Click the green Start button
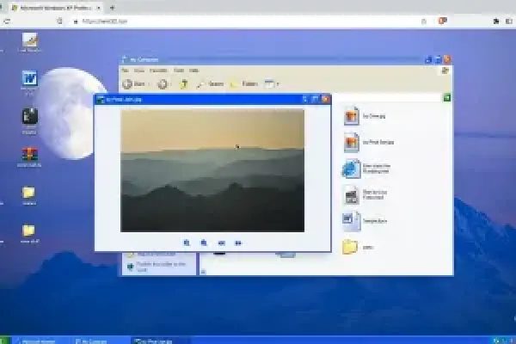Viewport: 516px width, 344px height. click(x=5, y=341)
